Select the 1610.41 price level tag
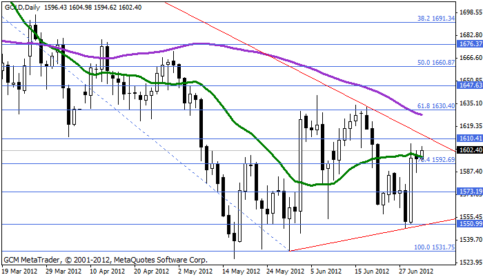 469,138
